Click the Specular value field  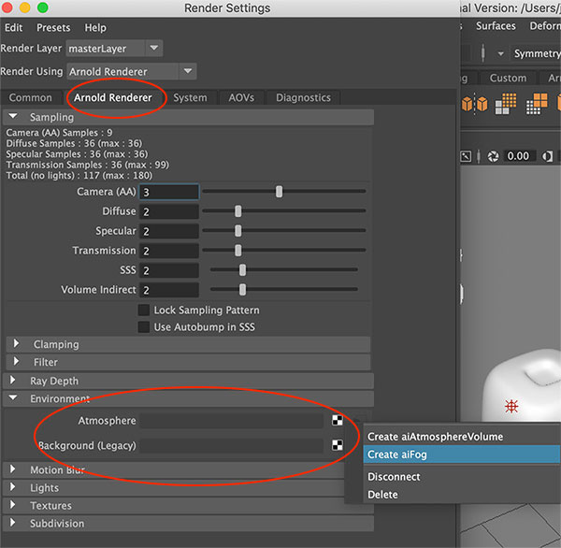[x=169, y=231]
